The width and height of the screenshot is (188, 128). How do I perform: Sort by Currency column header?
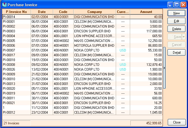(123, 12)
